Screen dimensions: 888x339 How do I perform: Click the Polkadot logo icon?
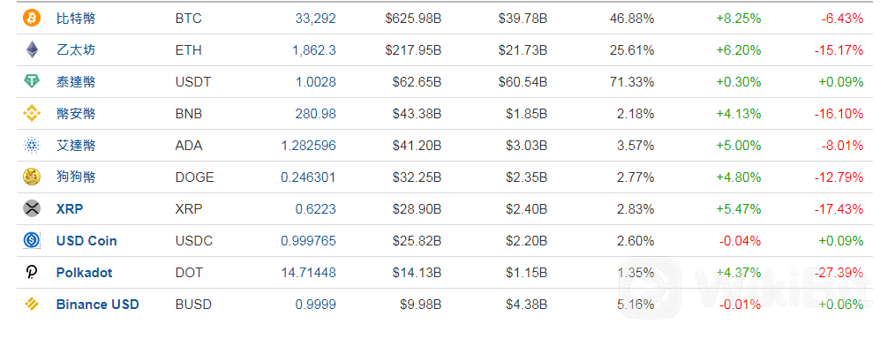click(32, 273)
